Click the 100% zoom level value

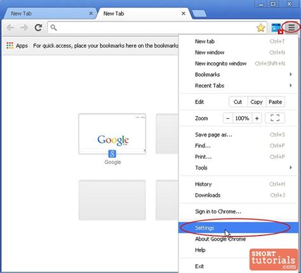(x=242, y=118)
